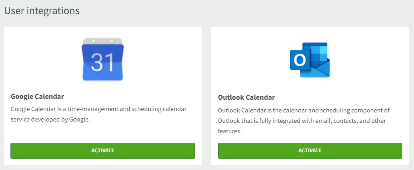Click the white O tile on the Outlook logo
Image resolution: width=414 pixels, height=170 pixels.
pos(300,60)
